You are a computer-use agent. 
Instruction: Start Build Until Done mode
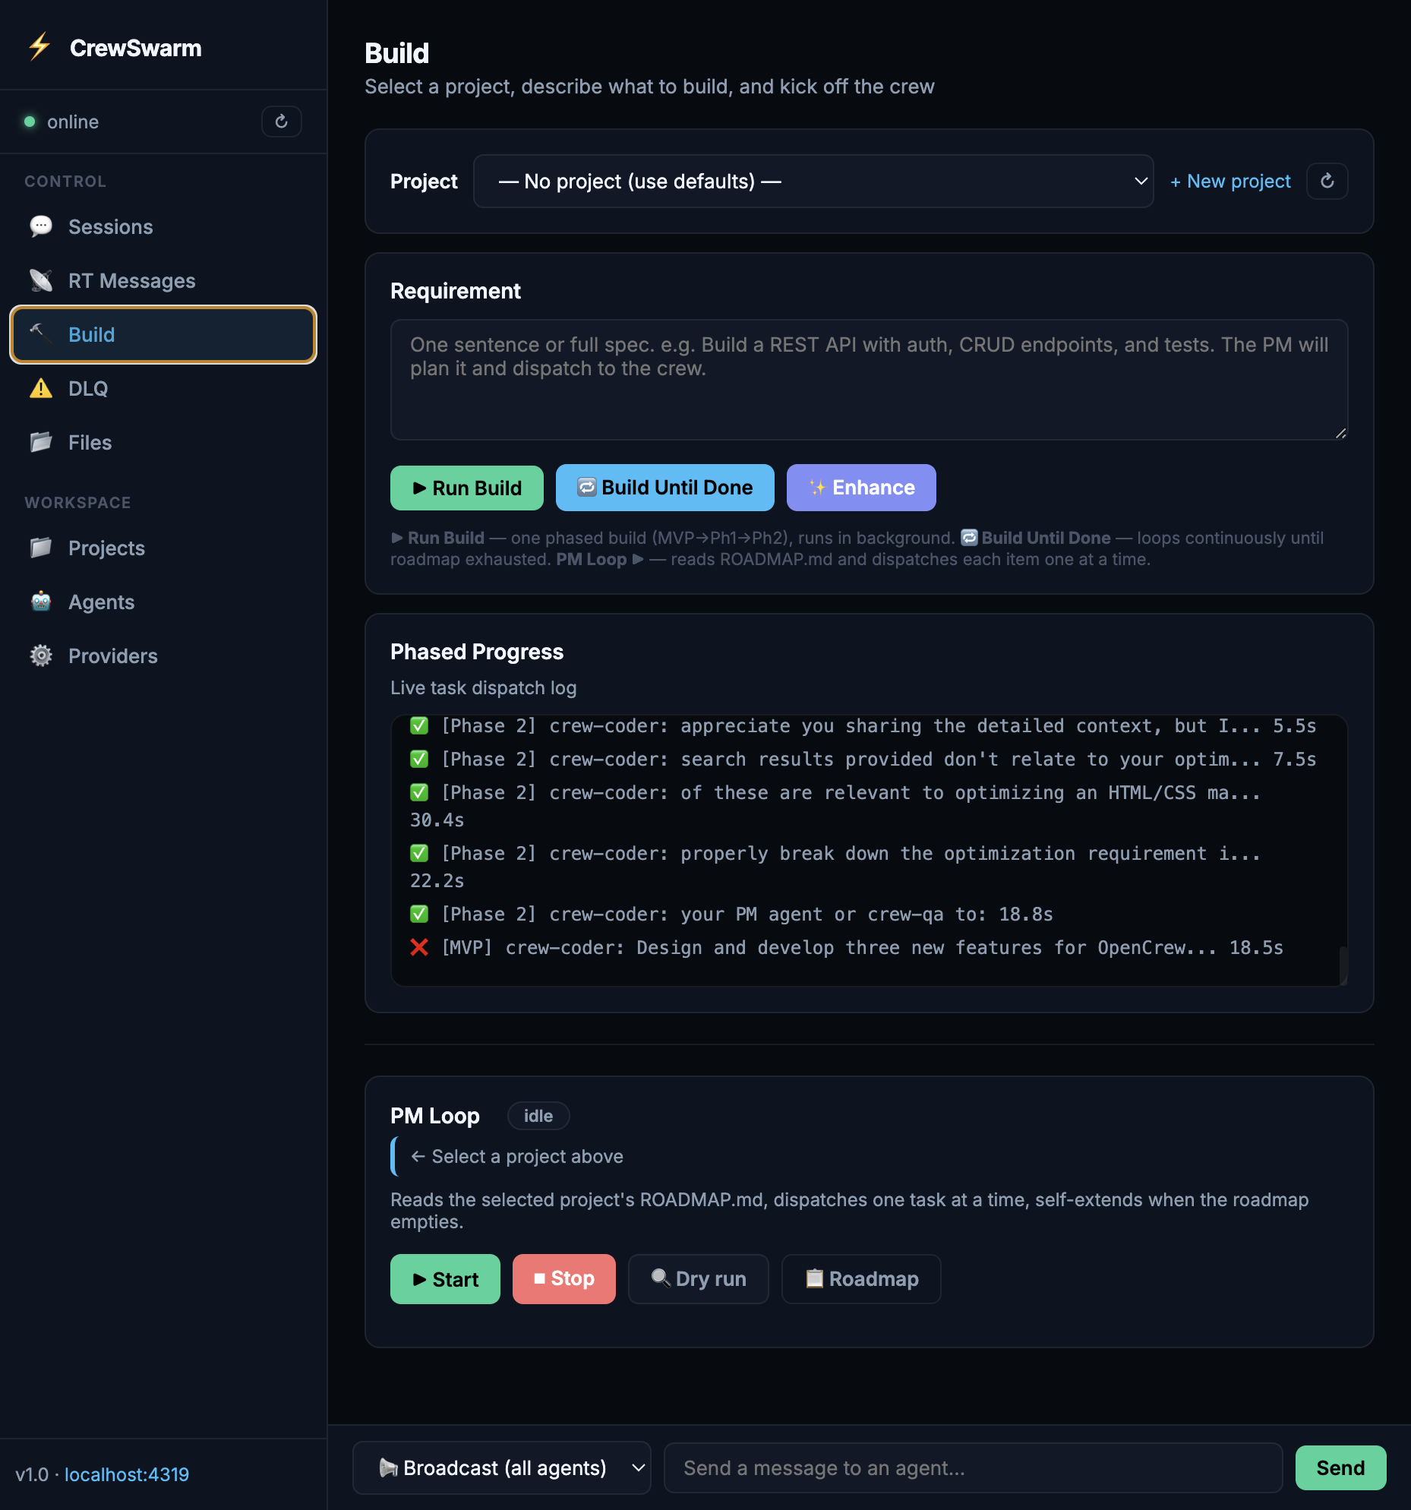[664, 488]
